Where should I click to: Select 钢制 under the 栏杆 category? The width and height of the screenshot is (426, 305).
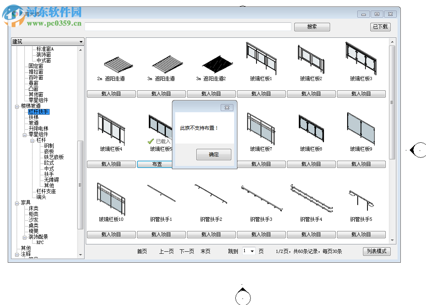(48, 146)
